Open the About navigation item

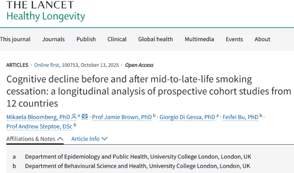[262, 39]
